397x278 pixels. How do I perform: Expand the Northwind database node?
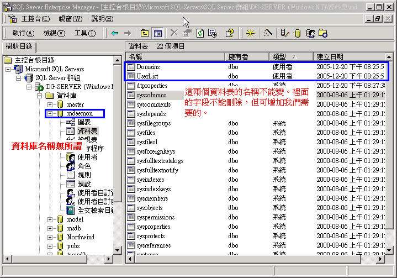click(50, 237)
